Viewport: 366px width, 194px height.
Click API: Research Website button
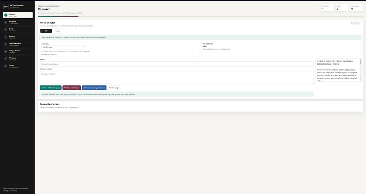pos(72,88)
